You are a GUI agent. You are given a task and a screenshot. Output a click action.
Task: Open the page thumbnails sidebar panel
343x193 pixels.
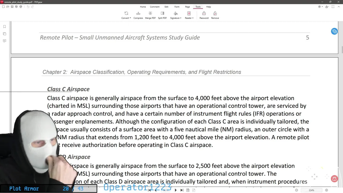click(x=5, y=34)
